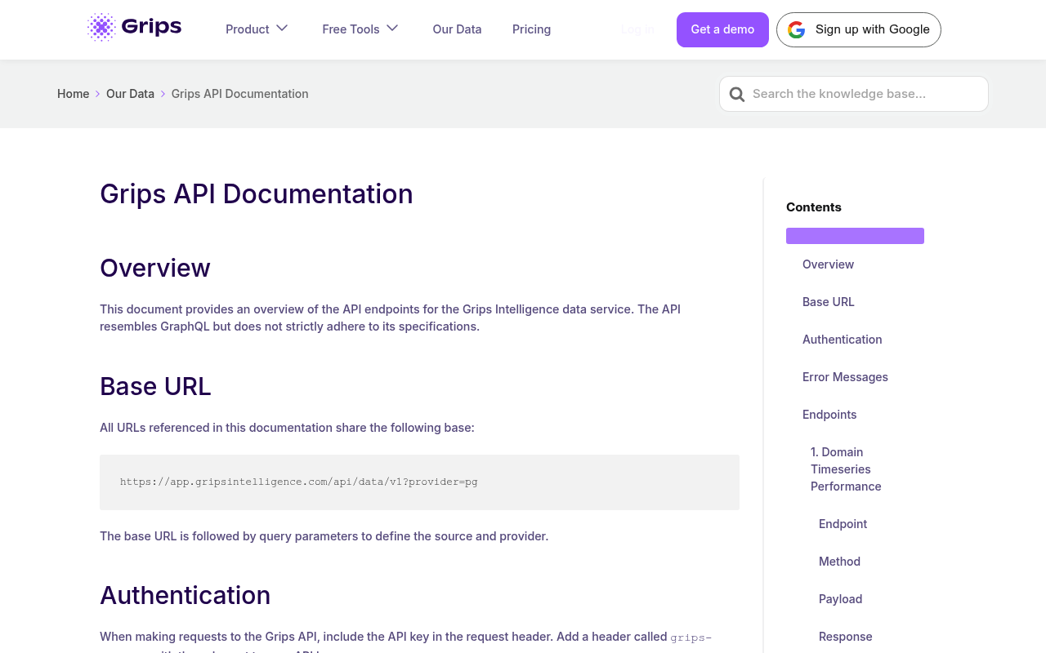This screenshot has height=653, width=1046.
Task: Click the Base URL heading
Action: pos(155,386)
